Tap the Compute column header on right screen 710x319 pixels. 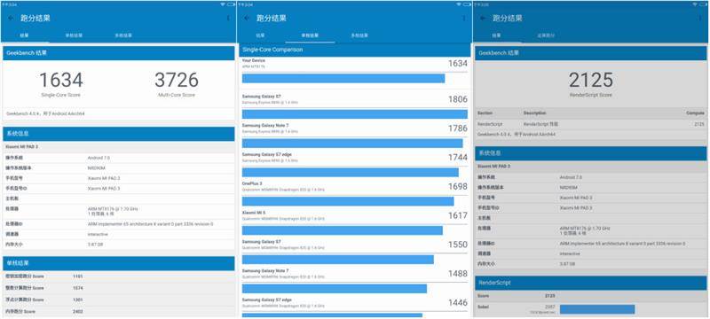point(696,113)
